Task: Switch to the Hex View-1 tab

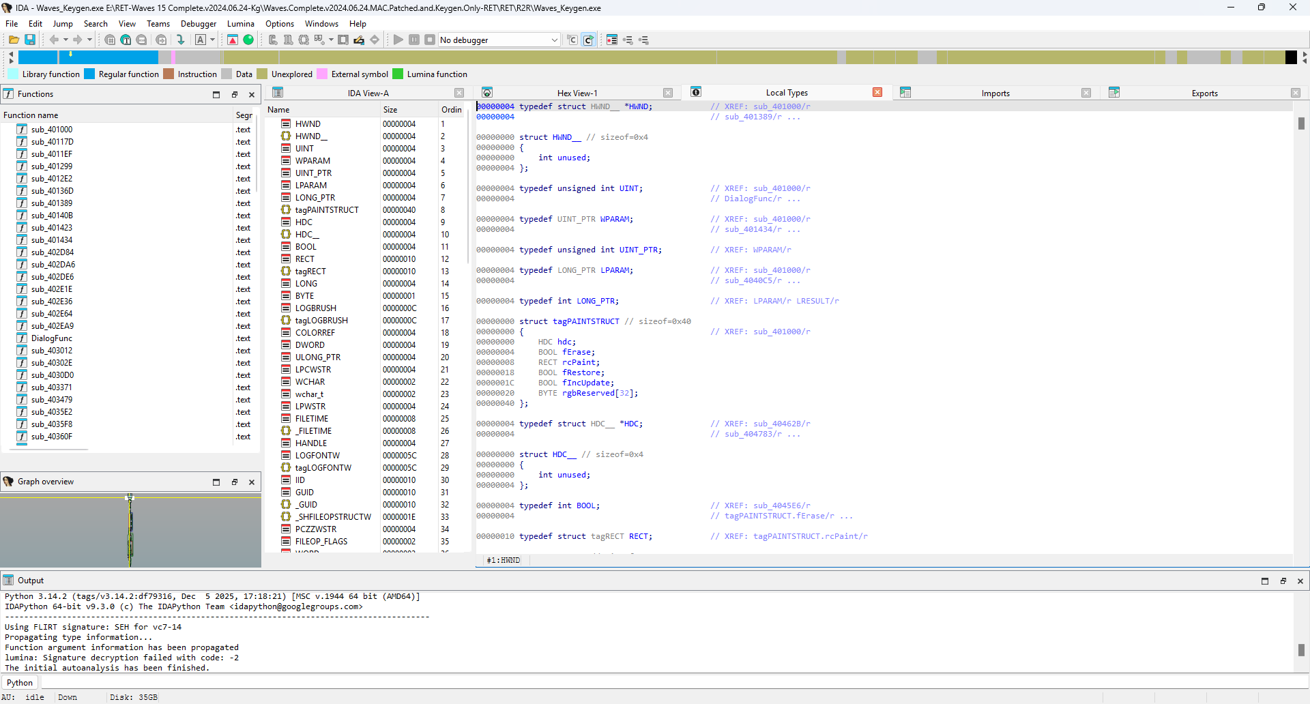Action: coord(577,93)
